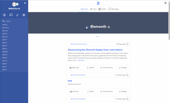This screenshot has width=170, height=103.
Task: Open @bue in the sidebar list
Action: pyautogui.click(x=5, y=43)
